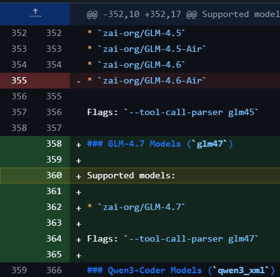Select line text 'zai-org/GLM-4.6'

(x=142, y=65)
